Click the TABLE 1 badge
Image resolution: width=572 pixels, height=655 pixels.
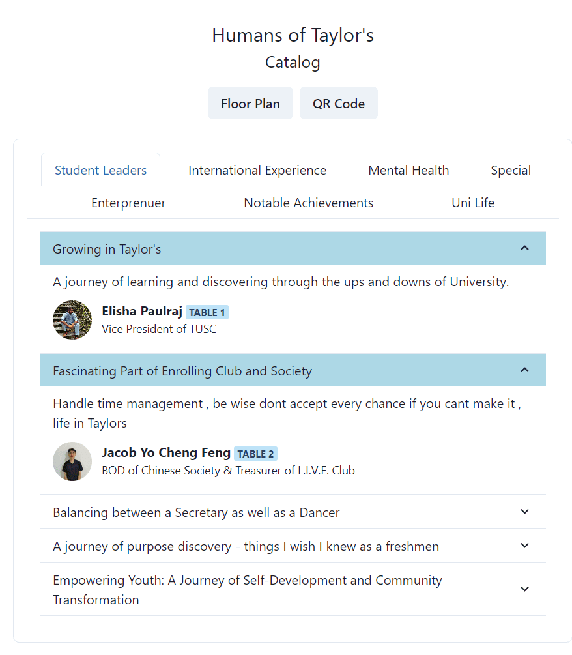click(207, 312)
